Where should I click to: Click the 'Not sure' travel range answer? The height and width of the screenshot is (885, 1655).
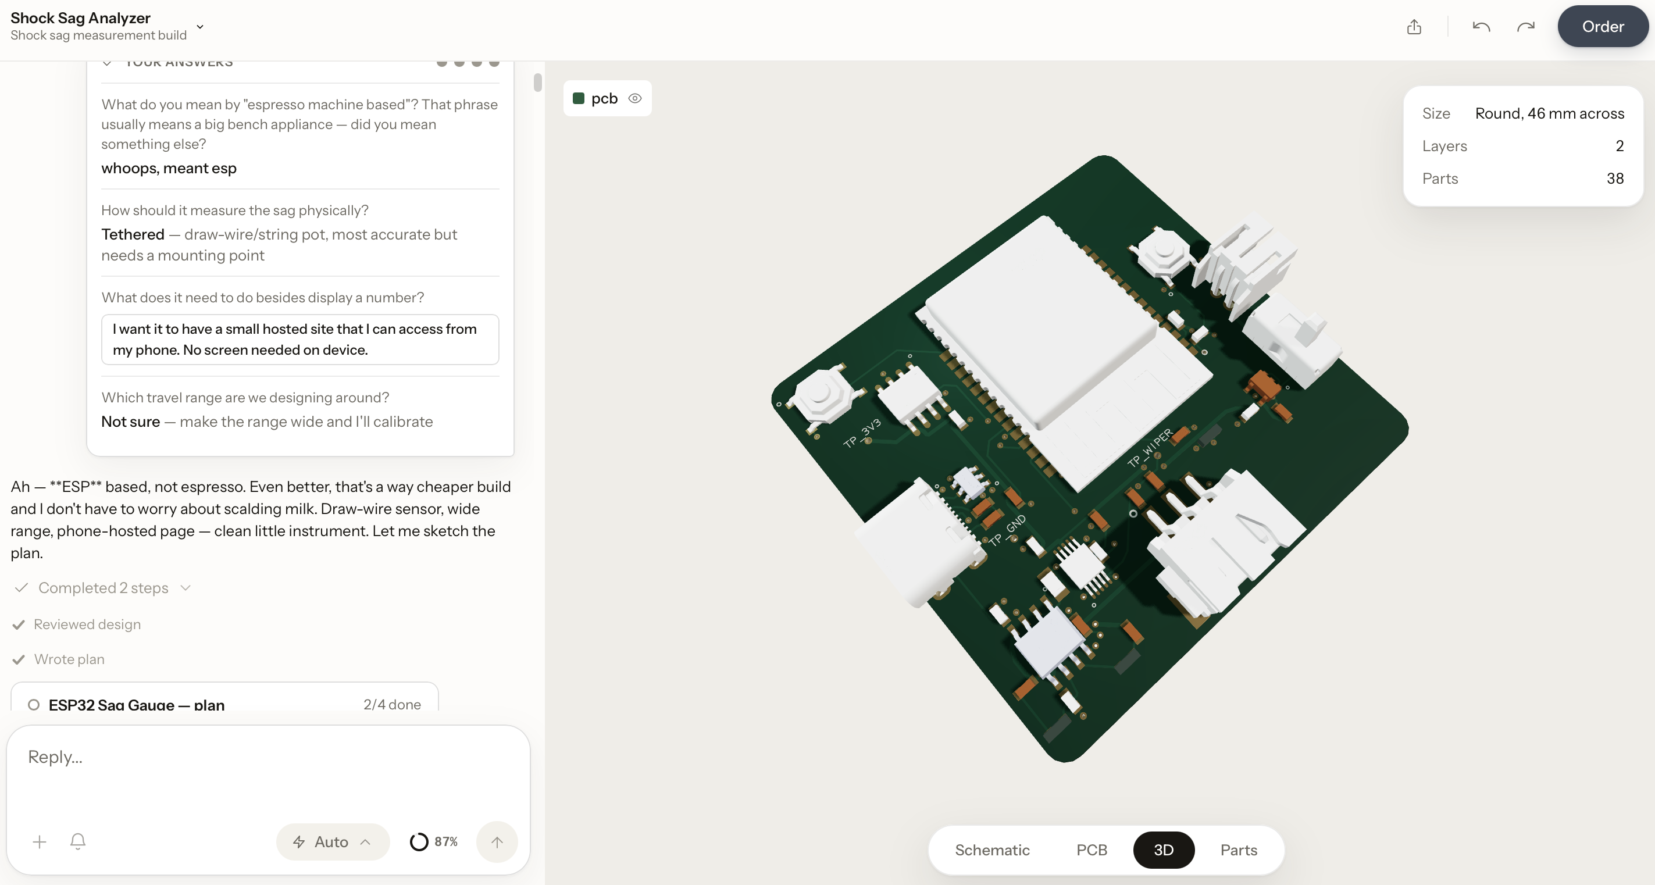click(130, 422)
